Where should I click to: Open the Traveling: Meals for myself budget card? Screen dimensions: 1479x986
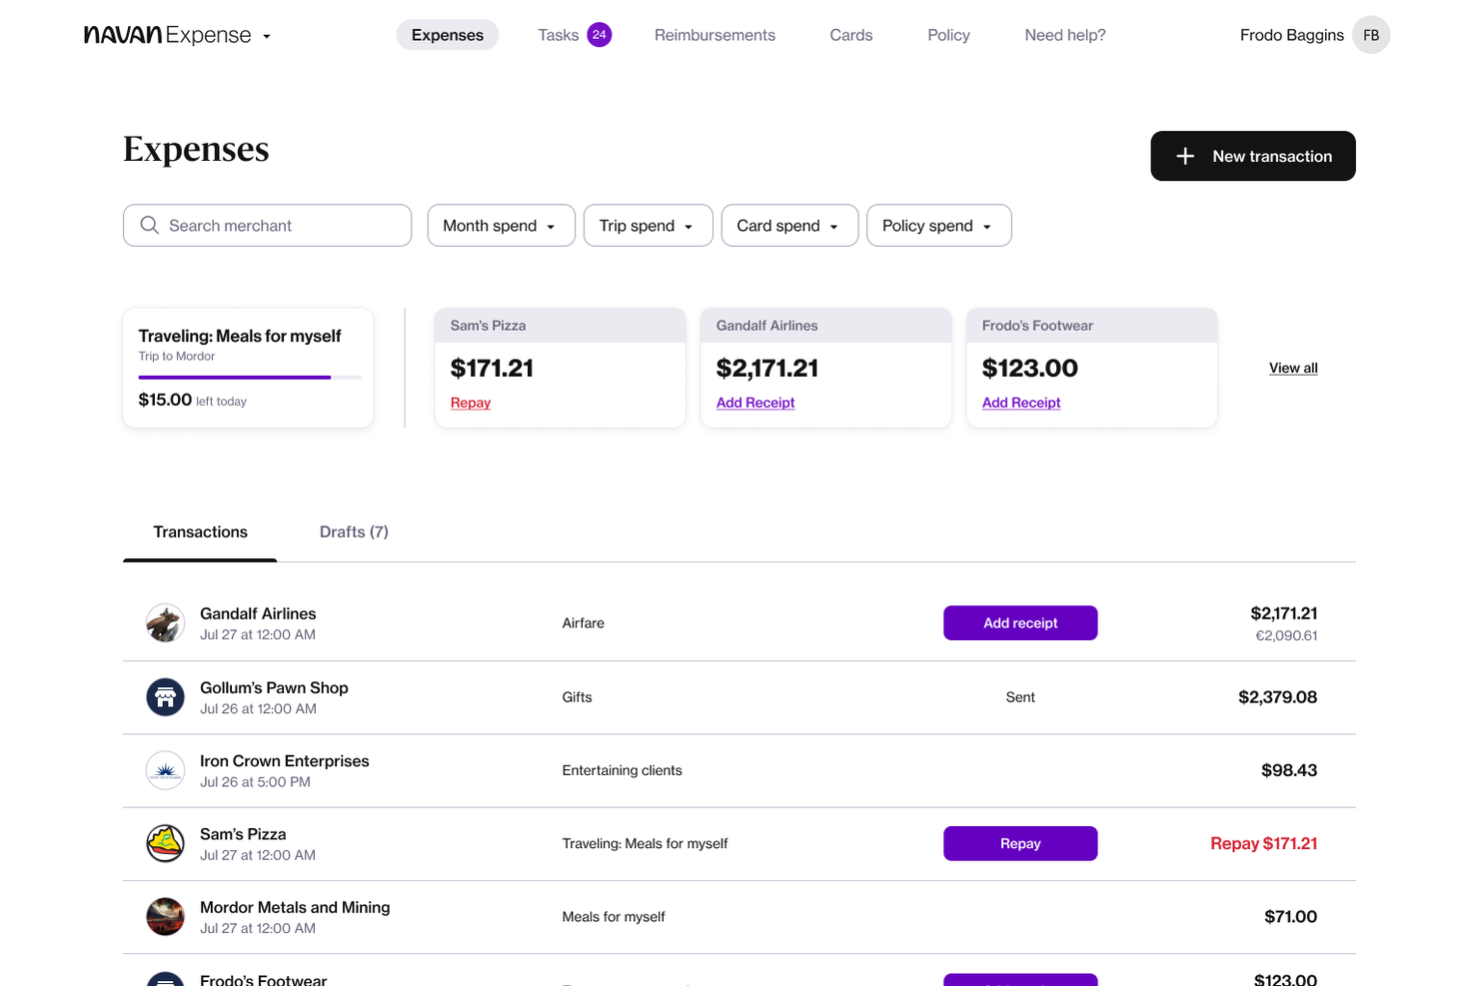[x=248, y=368]
